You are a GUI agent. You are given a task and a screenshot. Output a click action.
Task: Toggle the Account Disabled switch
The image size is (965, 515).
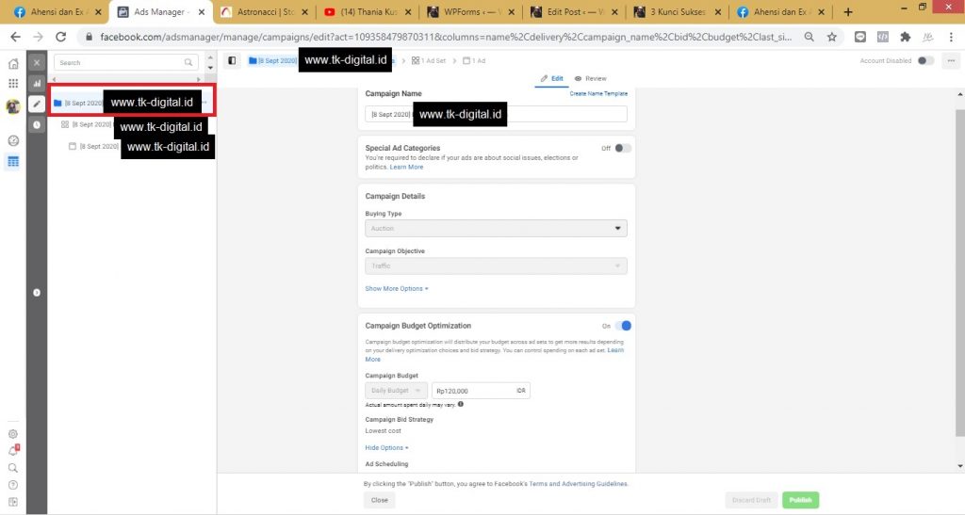point(925,60)
